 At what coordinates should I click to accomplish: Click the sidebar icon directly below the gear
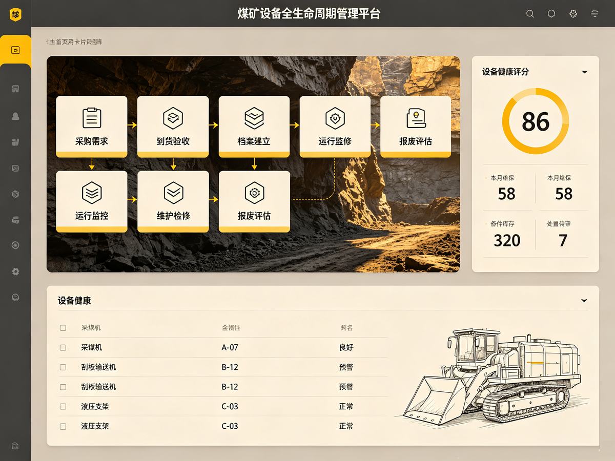click(15, 297)
